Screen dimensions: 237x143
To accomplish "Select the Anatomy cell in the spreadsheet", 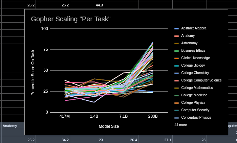I will [x=10, y=126].
